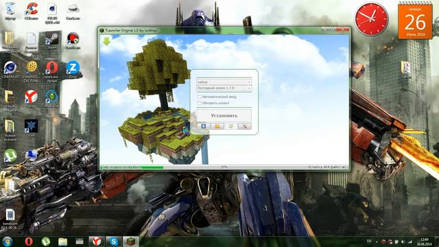Select the blank text document desktop icon
439x247 pixels.
click(32, 43)
